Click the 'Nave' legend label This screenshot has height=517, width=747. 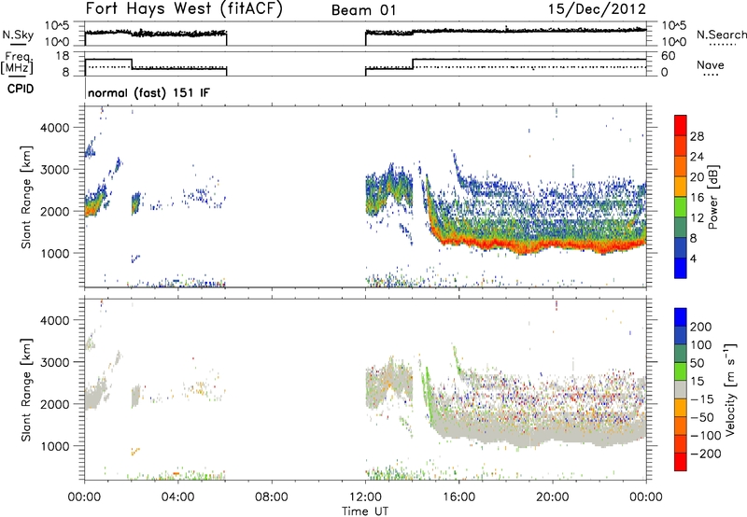[x=711, y=64]
